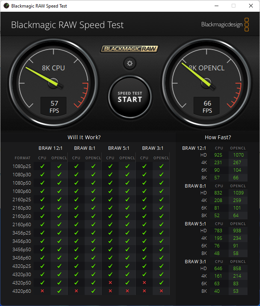The image size is (260, 306).
Task: Click BRAW 3:1 8K CPU value '40'
Action: 217,291
